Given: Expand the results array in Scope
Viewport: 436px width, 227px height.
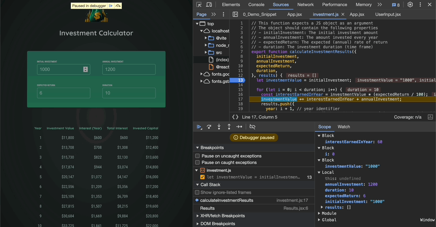Looking at the screenshot, I should tap(322, 207).
